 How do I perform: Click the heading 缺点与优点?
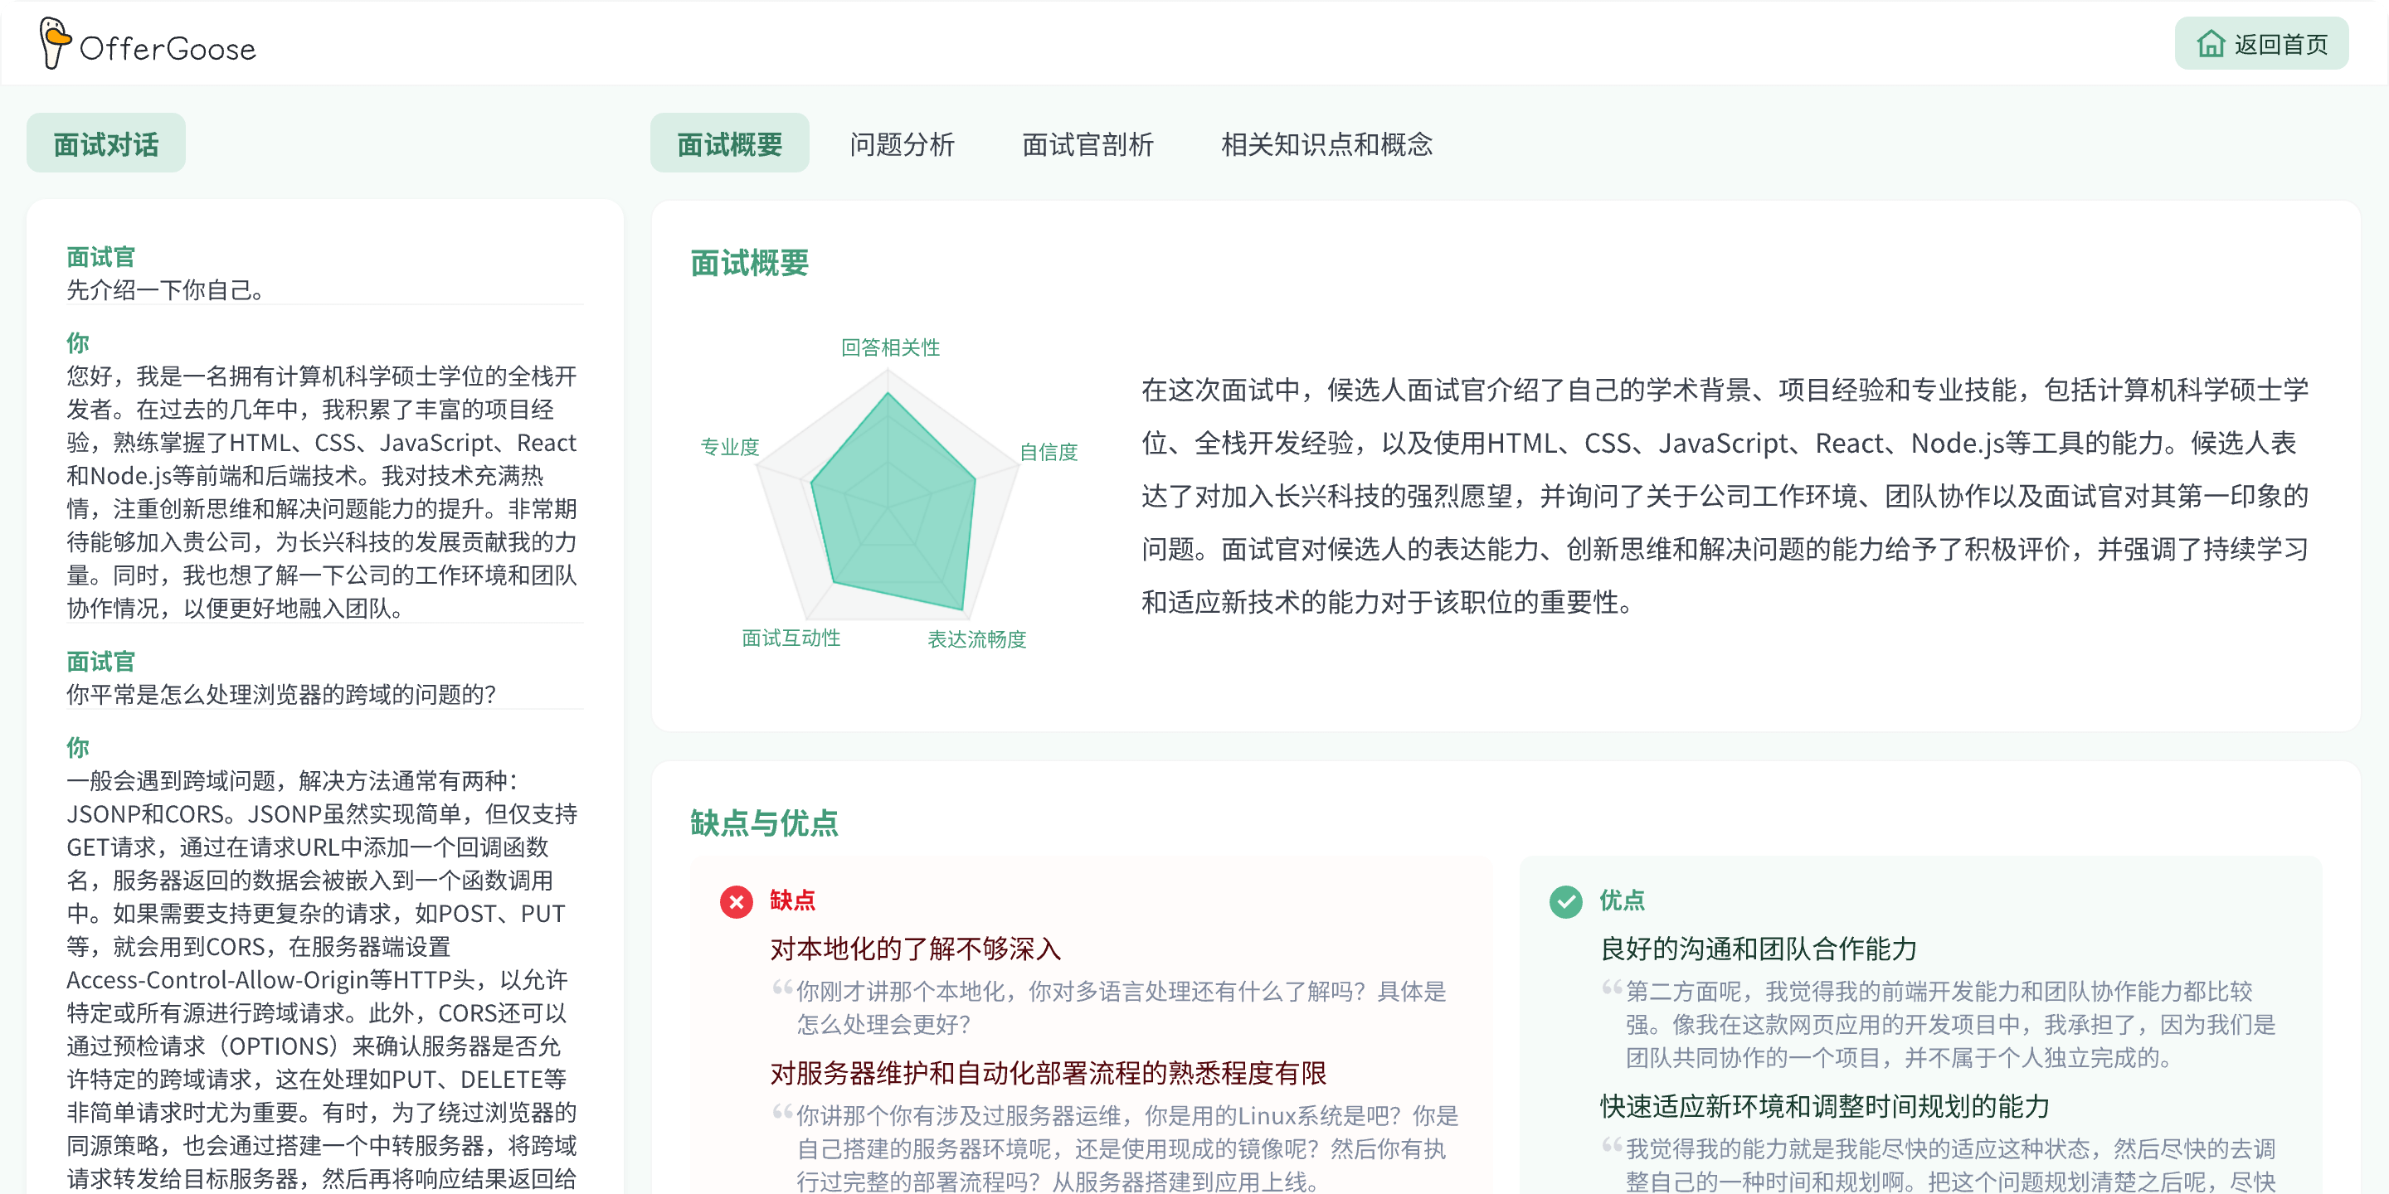pyautogui.click(x=763, y=823)
